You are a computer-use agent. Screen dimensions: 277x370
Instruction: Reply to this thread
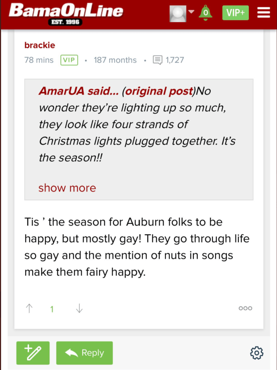click(84, 353)
